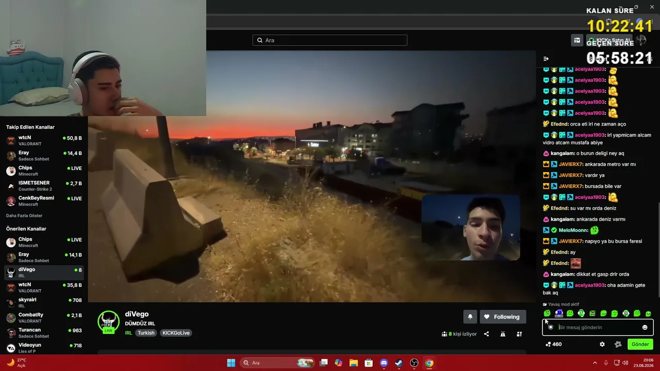Open Turancan Sadece Sohbet channel
The image size is (660, 371).
click(44, 332)
